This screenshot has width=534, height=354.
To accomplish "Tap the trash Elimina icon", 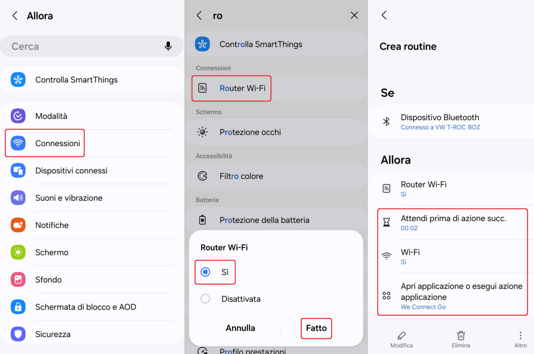I will (461, 336).
